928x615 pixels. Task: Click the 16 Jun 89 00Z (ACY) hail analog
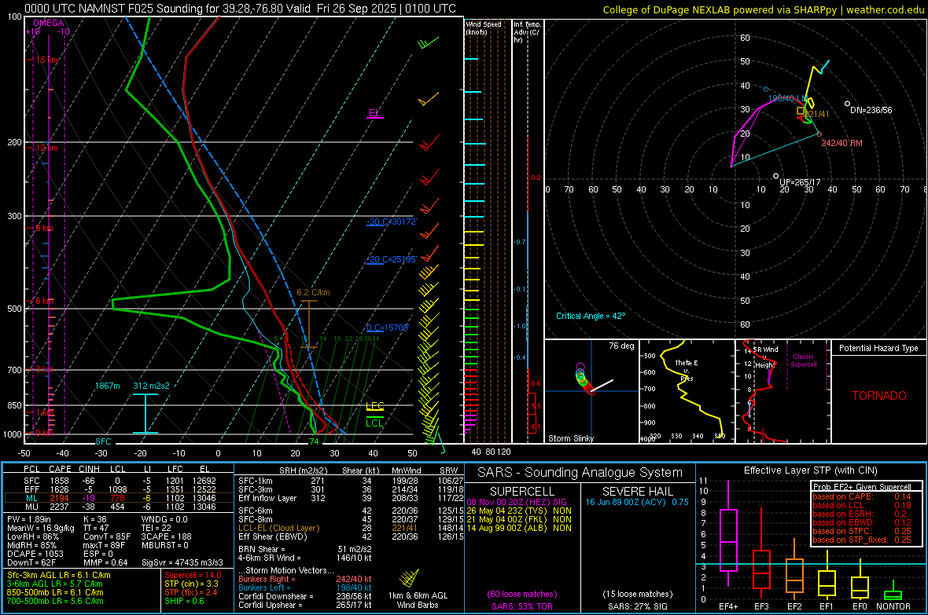pos(637,502)
